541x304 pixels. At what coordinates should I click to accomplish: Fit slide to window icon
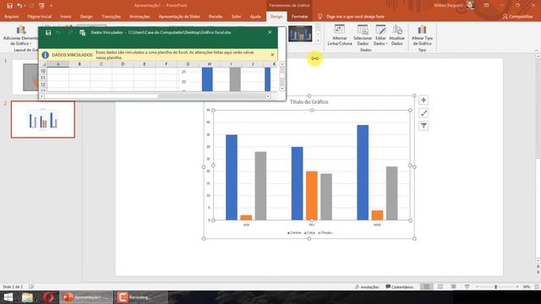(537, 287)
